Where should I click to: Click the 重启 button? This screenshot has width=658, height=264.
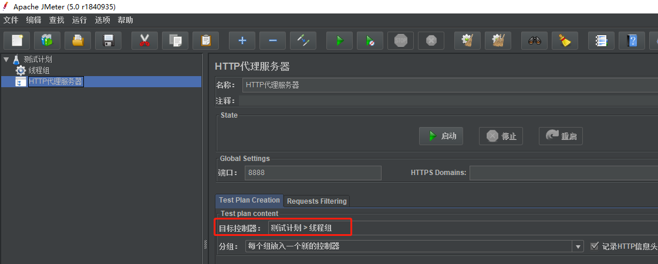[561, 136]
